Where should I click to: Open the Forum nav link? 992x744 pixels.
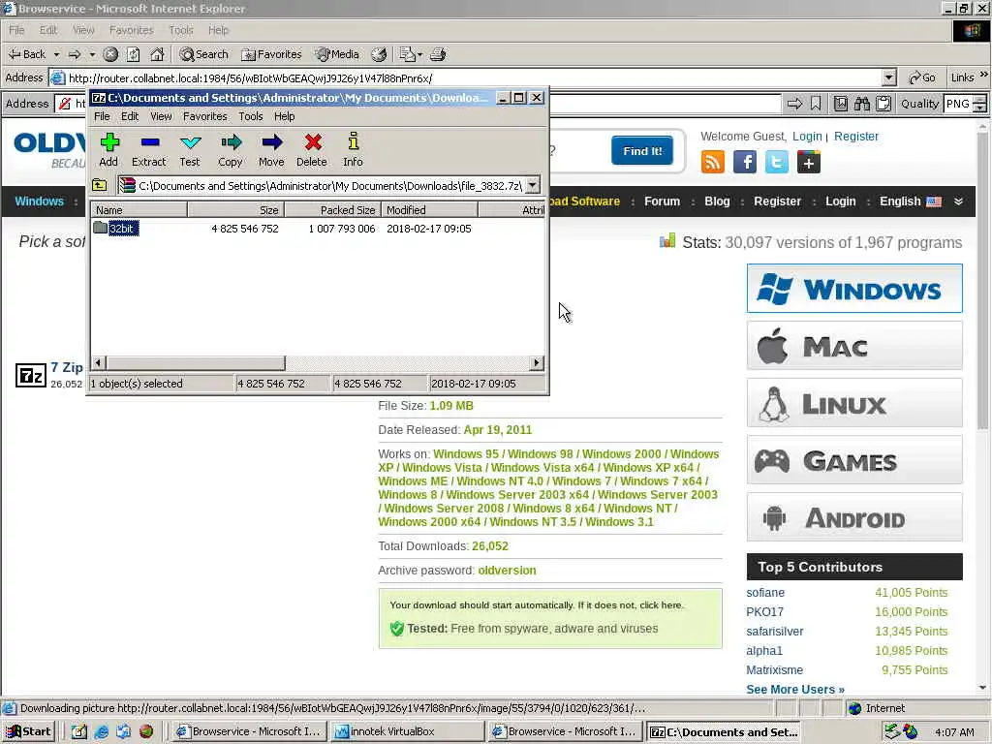pos(662,201)
